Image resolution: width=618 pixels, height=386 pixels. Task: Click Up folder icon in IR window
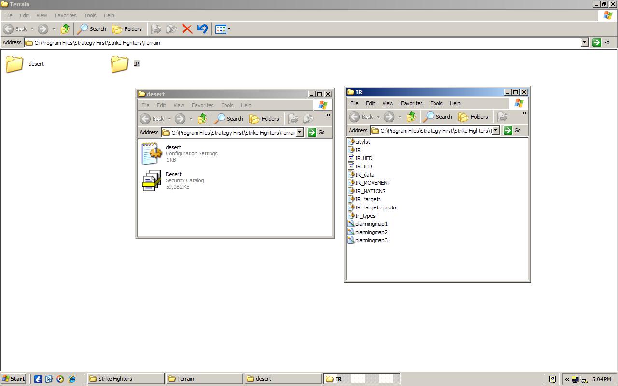411,117
